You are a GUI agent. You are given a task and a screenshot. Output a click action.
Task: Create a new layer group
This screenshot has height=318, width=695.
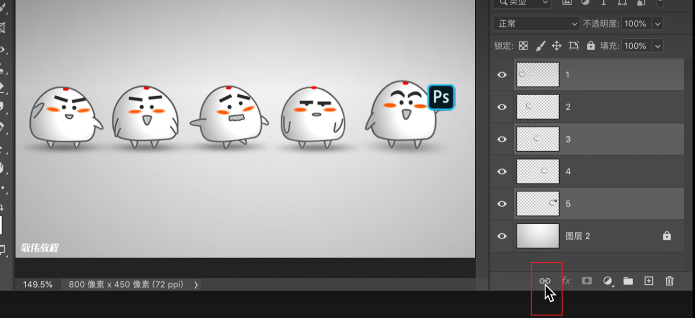[628, 281]
